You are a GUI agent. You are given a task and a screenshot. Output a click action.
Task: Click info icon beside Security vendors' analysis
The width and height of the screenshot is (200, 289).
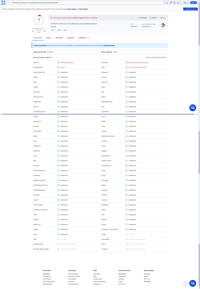[52, 57]
